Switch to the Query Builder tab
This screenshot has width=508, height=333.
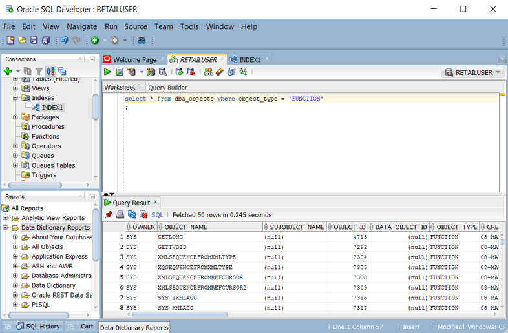[167, 88]
